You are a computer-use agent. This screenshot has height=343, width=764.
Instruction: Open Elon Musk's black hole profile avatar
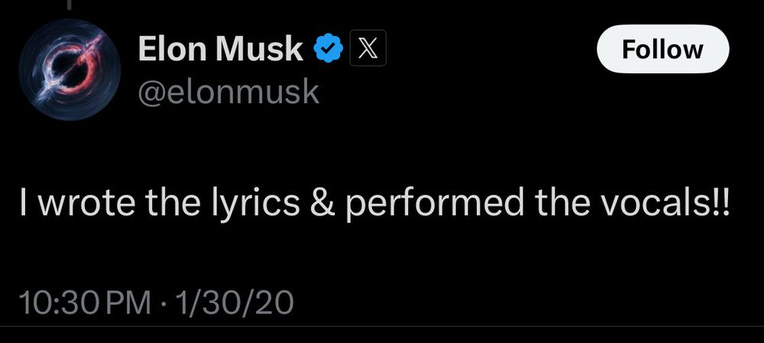(x=69, y=70)
